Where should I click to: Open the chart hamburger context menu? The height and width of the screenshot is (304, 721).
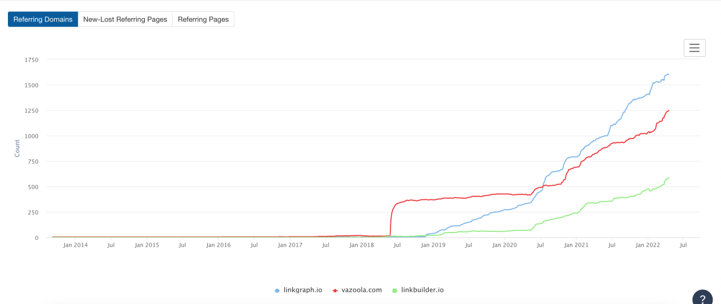click(694, 48)
